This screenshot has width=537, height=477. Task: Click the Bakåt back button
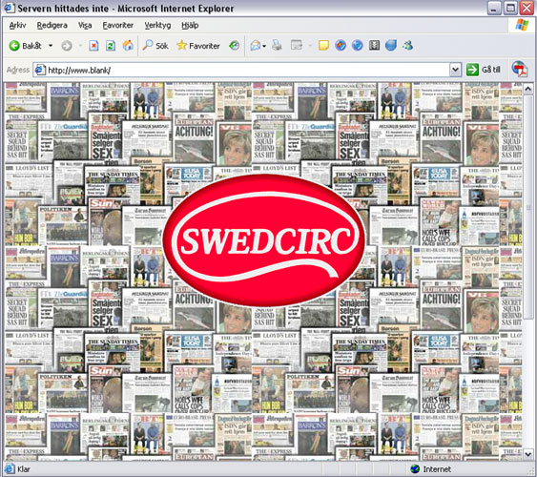click(x=25, y=46)
